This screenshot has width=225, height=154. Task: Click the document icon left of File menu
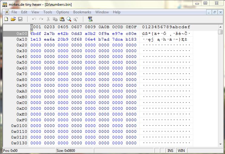point(7,12)
